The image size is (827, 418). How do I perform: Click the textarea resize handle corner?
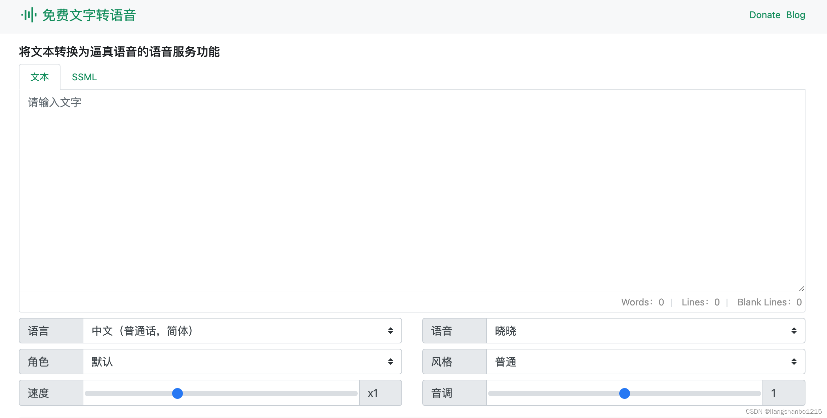click(801, 289)
